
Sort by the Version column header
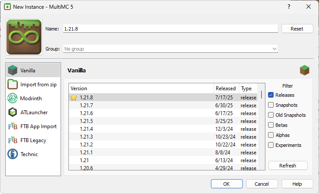pos(141,88)
